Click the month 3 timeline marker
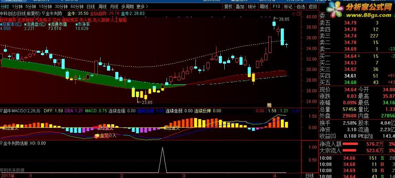 click(184, 176)
